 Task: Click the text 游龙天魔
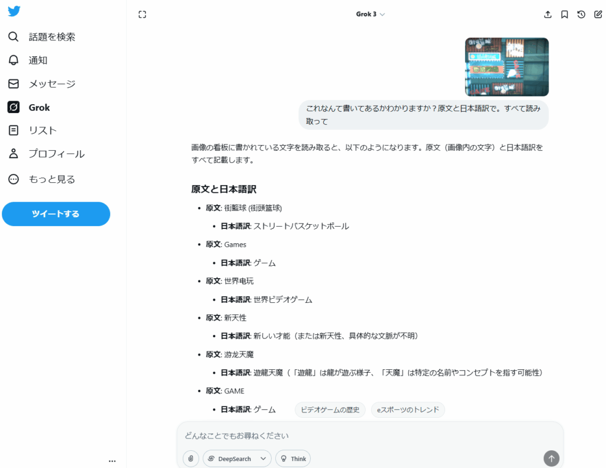239,354
